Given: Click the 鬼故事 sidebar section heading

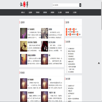Looking at the screenshot, I should 67,22.
